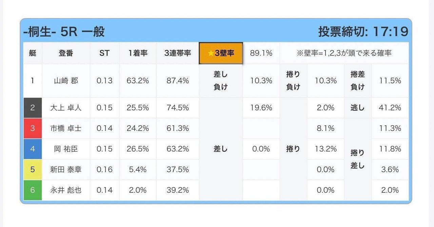Select the green boat 6 color cell
The height and width of the screenshot is (227, 434).
33,190
